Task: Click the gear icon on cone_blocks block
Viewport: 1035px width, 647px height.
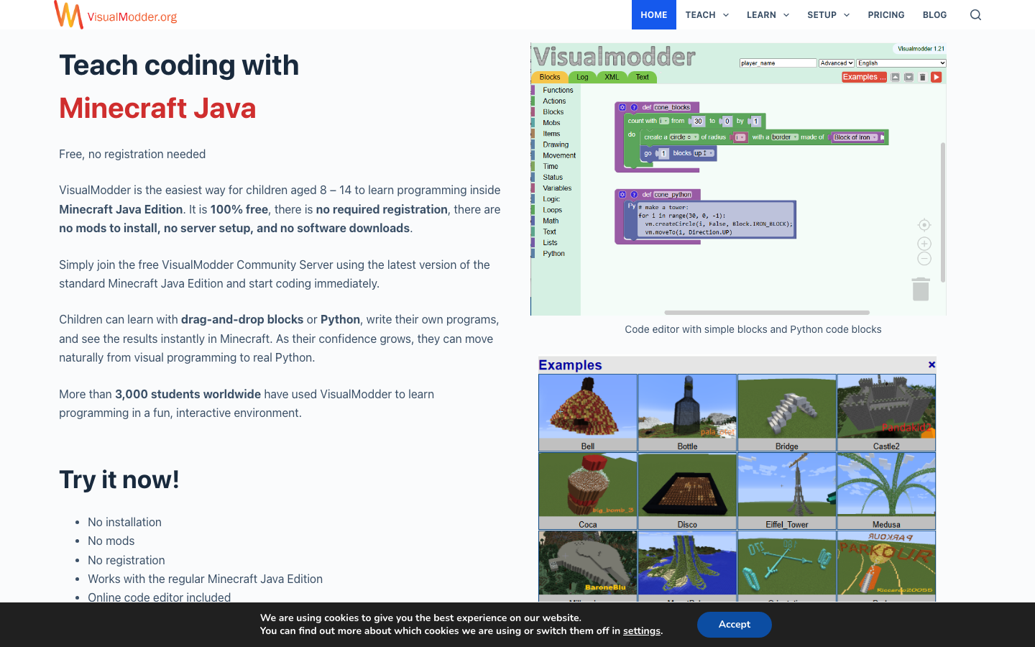Action: tap(622, 107)
